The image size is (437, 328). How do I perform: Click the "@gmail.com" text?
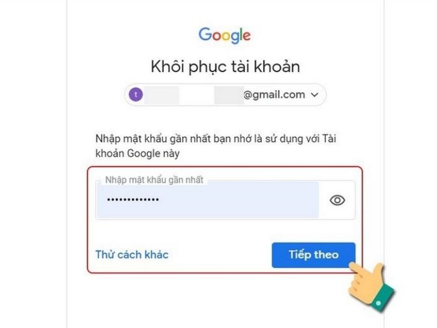(274, 95)
